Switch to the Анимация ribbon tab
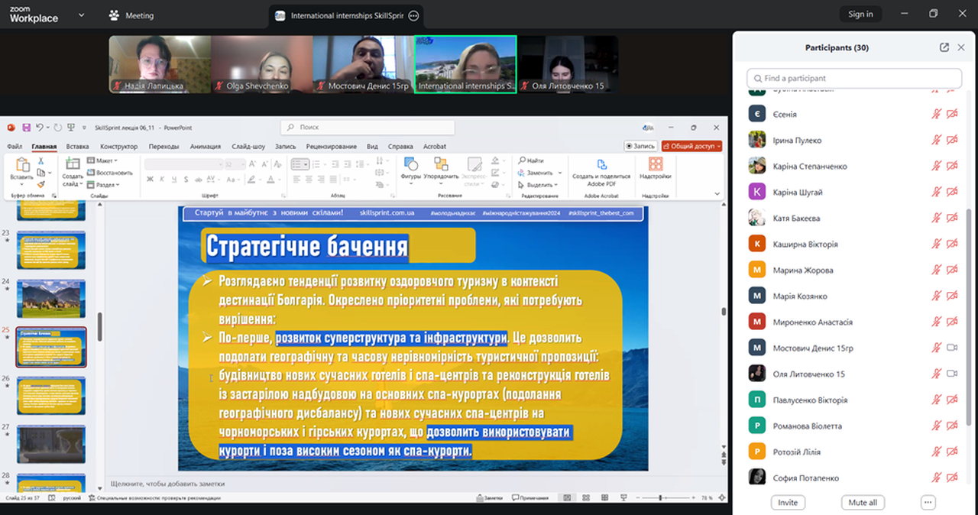Viewport: 978px width, 515px height. click(205, 147)
